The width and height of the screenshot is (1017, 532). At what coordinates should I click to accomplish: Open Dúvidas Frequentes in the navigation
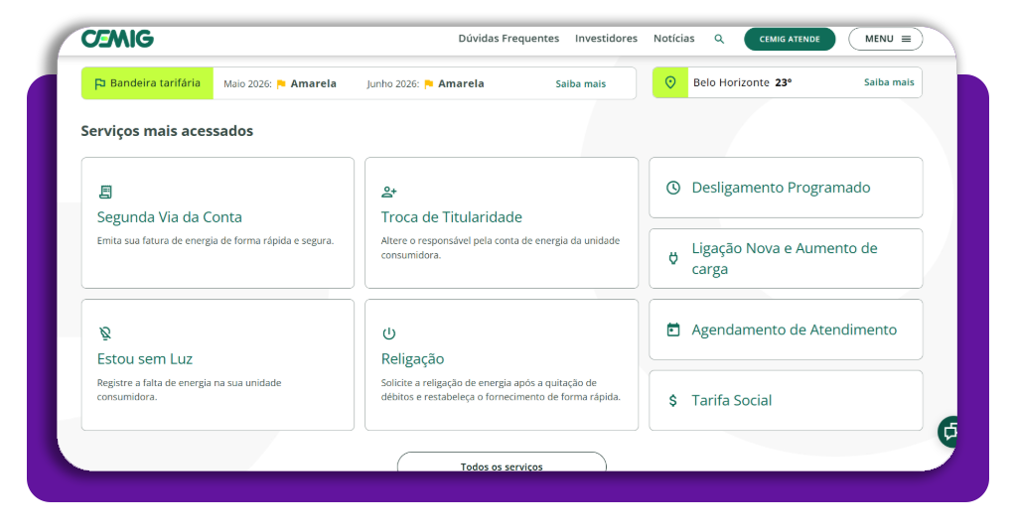point(508,39)
